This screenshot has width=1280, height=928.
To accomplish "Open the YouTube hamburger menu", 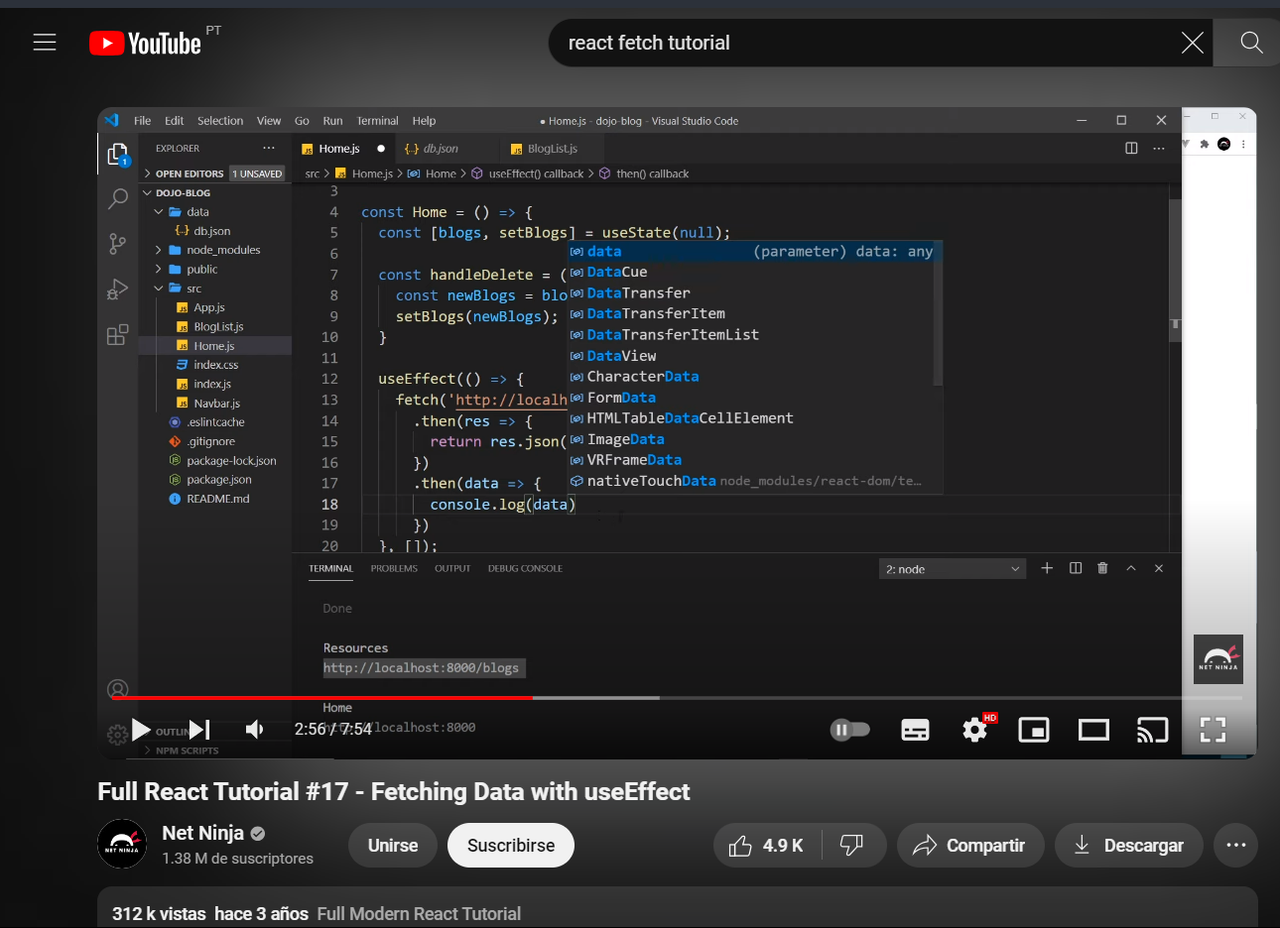I will [45, 43].
